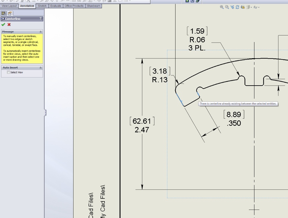Open the Bluebeam tab
The image size is (288, 218).
click(94, 6)
